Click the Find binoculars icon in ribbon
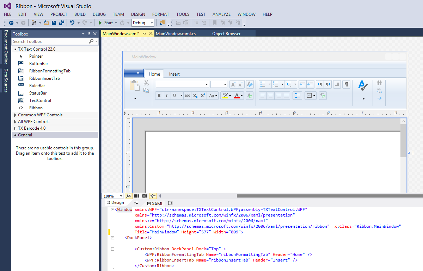423x271 pixels. coord(379,83)
